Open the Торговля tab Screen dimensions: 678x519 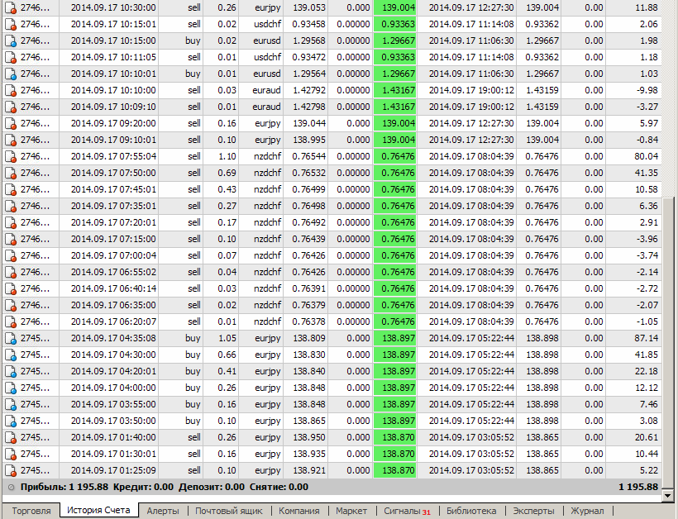[x=31, y=511]
